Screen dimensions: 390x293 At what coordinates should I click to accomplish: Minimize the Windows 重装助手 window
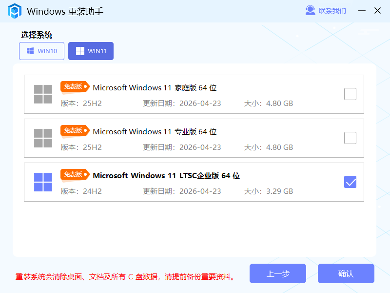(362, 11)
